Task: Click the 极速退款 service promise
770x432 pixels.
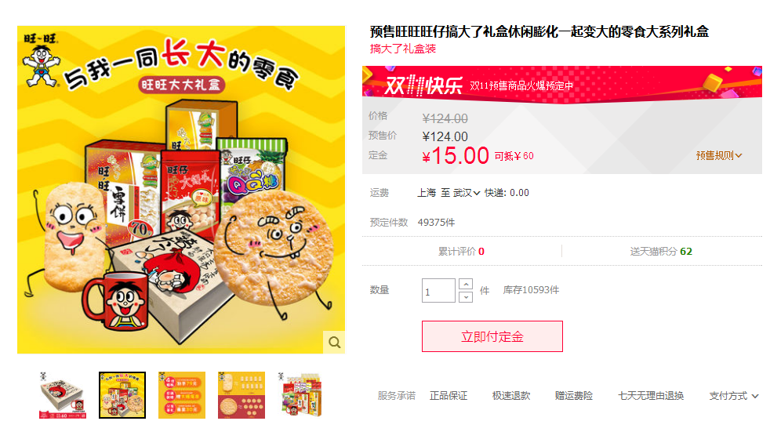Action: pyautogui.click(x=511, y=396)
